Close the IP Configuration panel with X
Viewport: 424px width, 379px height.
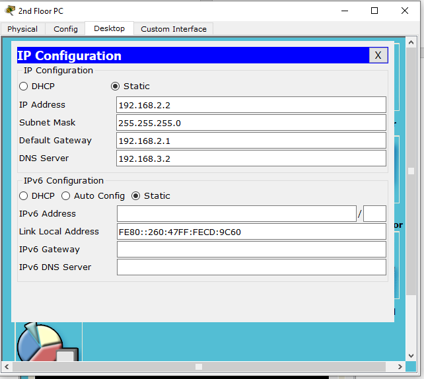coord(378,55)
